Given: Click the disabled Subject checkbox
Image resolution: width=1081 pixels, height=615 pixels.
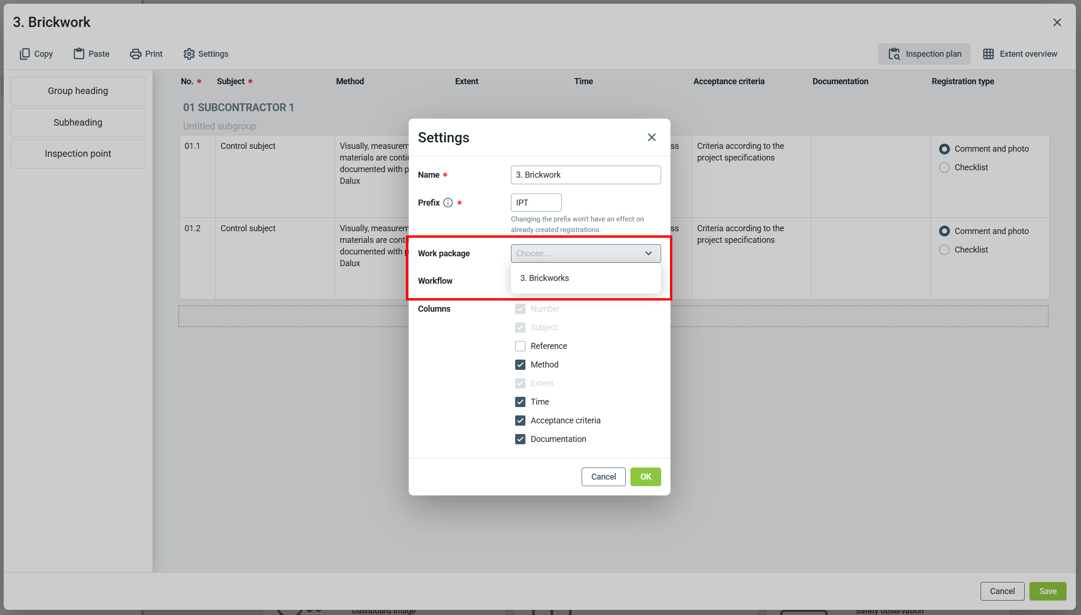Looking at the screenshot, I should 520,328.
